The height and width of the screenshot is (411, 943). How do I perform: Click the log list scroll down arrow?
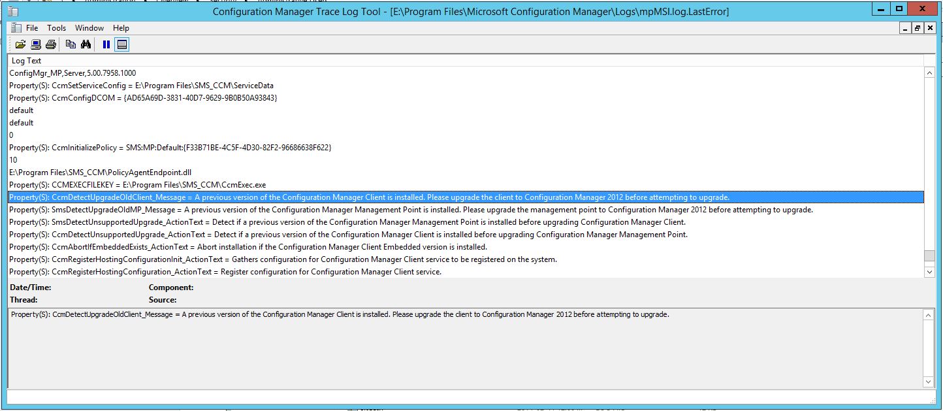tap(929, 271)
